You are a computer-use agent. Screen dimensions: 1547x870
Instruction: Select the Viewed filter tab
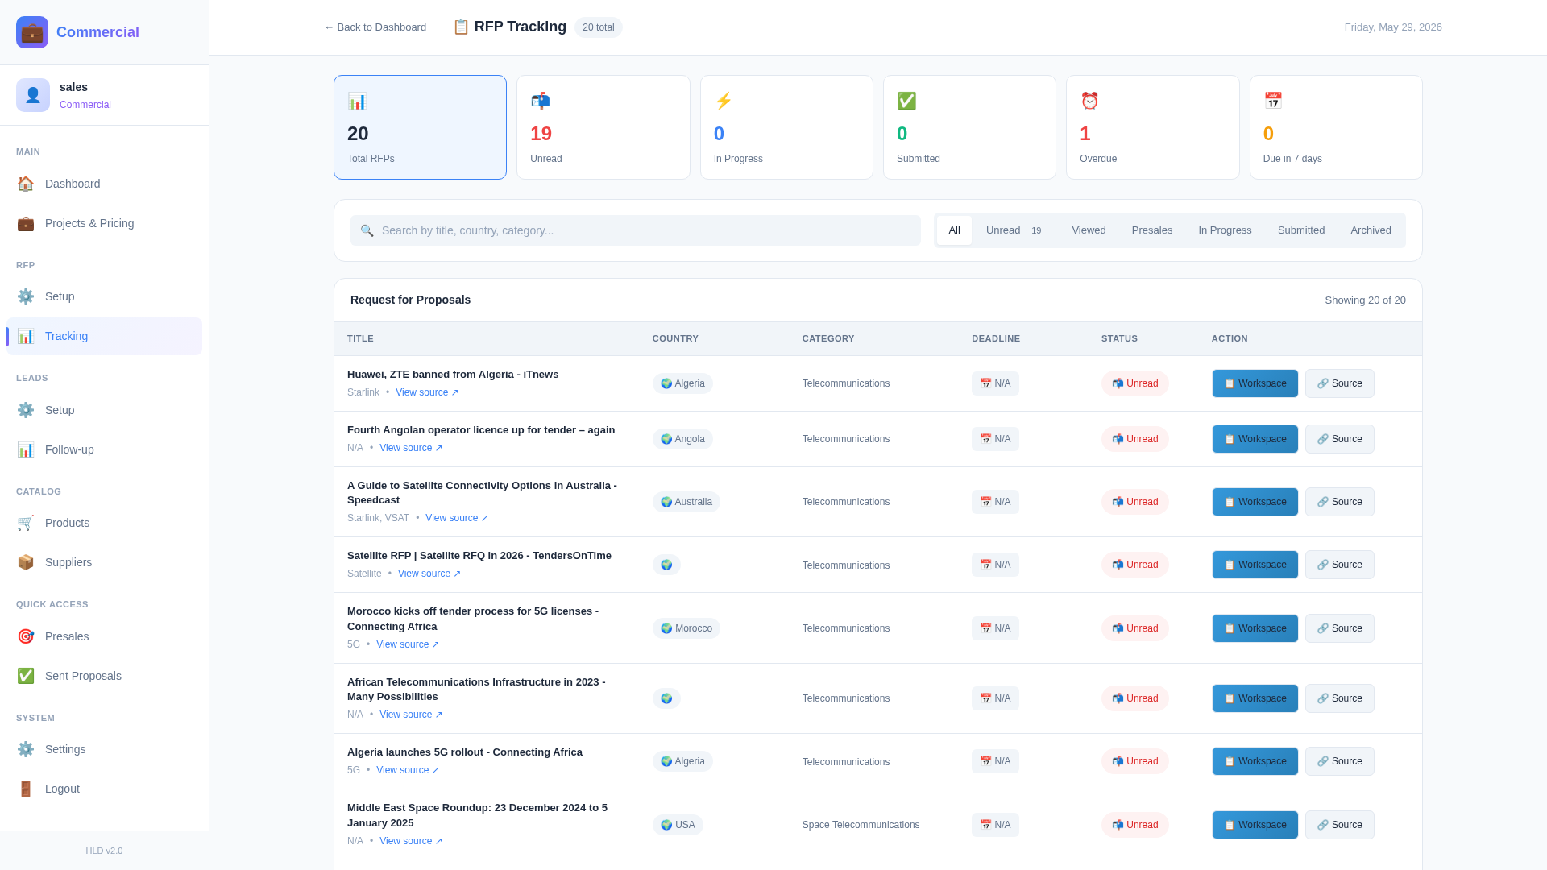1089,230
